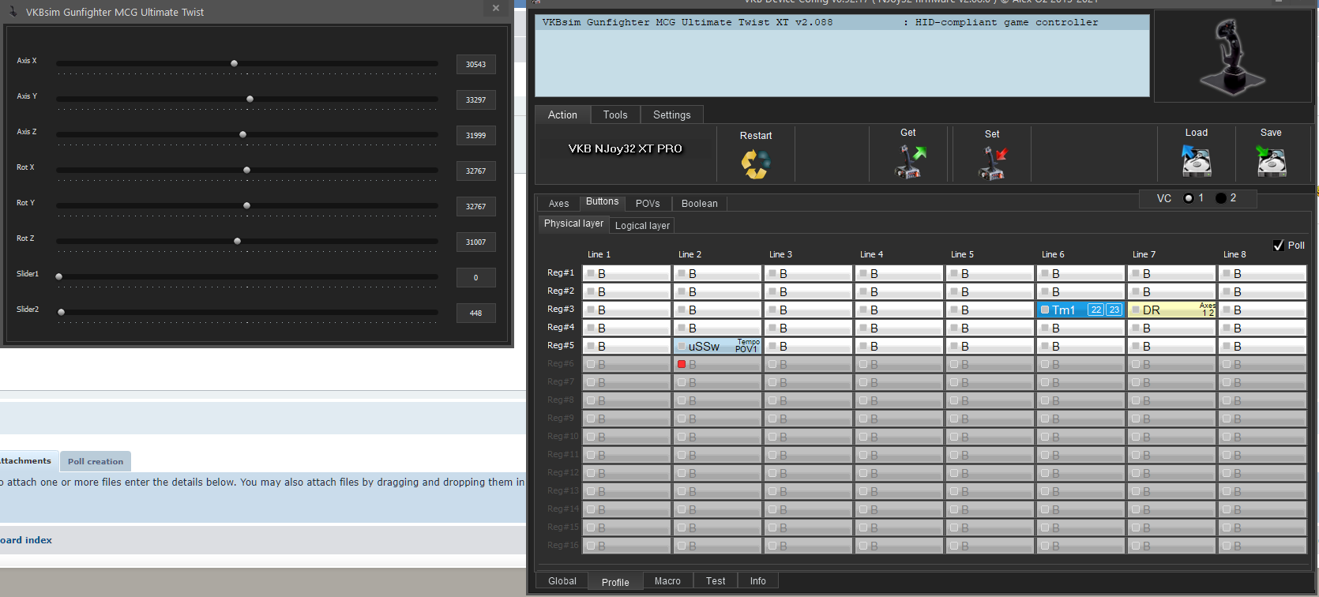The height and width of the screenshot is (597, 1319).
Task: Select the Reg#4 Line 5 B cell
Action: tap(990, 328)
